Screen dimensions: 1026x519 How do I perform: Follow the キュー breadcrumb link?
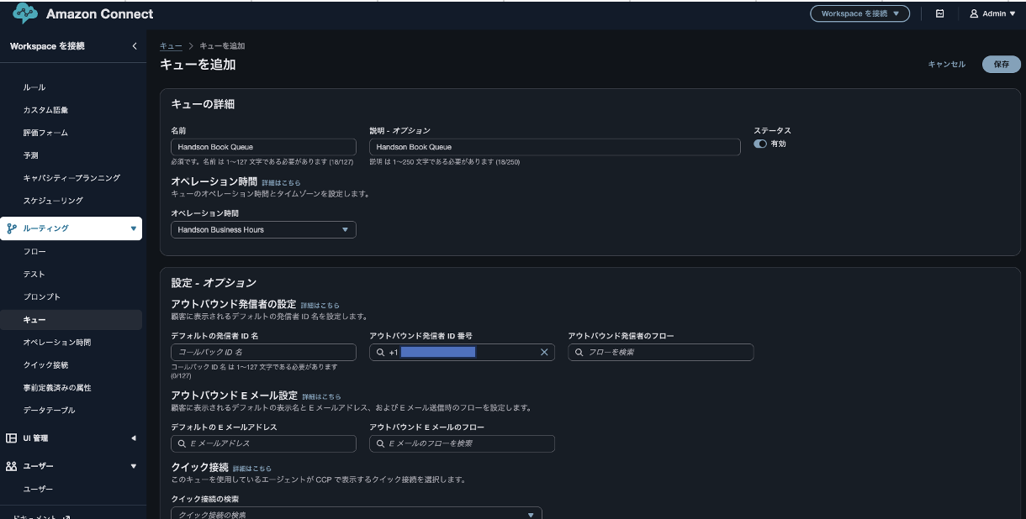171,46
